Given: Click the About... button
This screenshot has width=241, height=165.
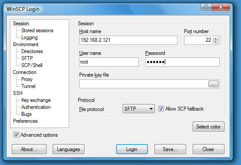Looking at the screenshot, I should pos(29,149).
